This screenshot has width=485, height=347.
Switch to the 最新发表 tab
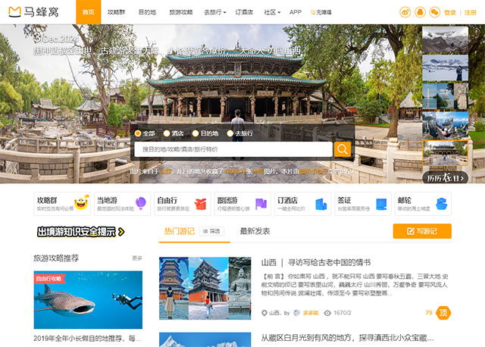255,231
